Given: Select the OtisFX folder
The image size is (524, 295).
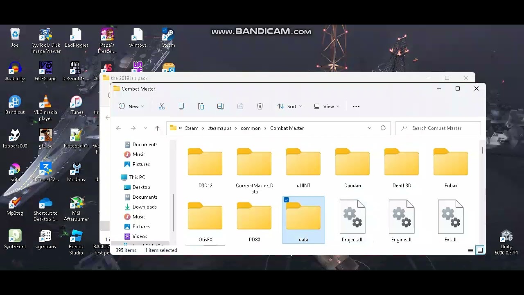Looking at the screenshot, I should pyautogui.click(x=205, y=222).
